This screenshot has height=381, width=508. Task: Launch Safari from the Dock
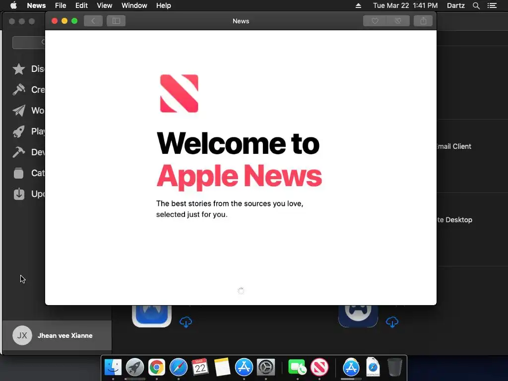tap(179, 368)
